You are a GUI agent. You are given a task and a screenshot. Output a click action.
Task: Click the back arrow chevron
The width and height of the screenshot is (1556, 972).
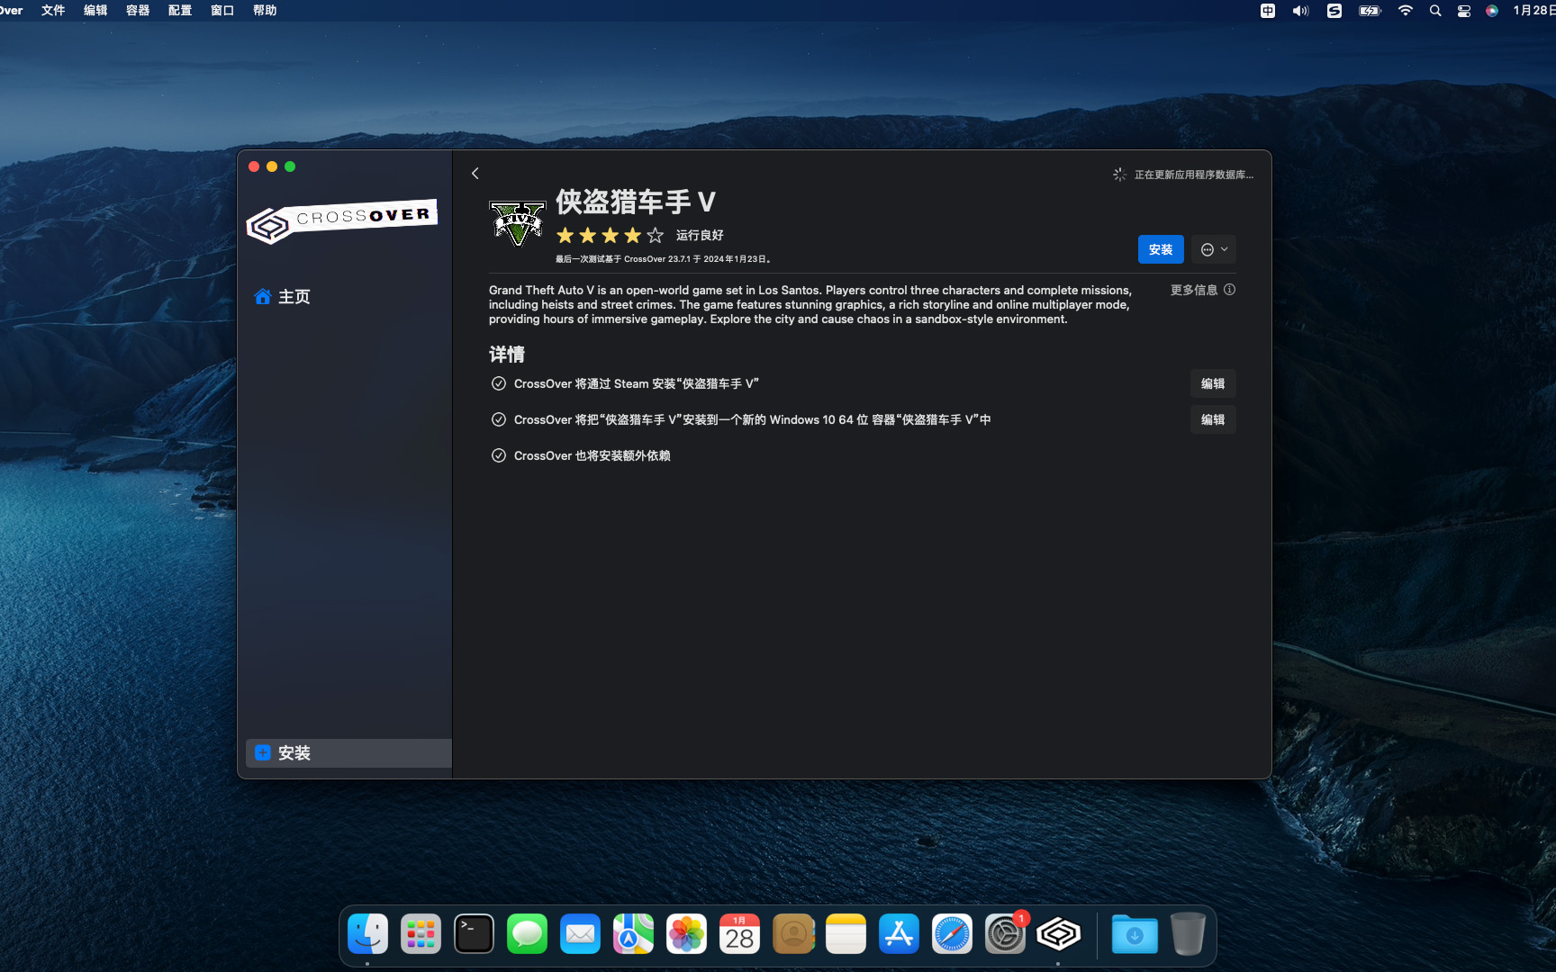(475, 174)
